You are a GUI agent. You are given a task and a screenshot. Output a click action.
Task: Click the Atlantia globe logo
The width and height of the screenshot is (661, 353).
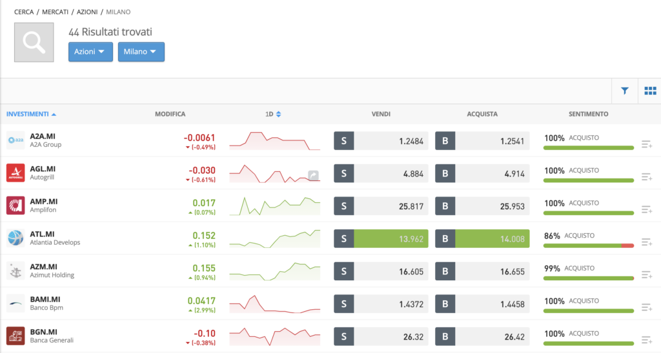pos(15,238)
